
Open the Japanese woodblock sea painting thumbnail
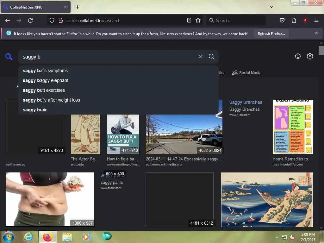click(267, 200)
